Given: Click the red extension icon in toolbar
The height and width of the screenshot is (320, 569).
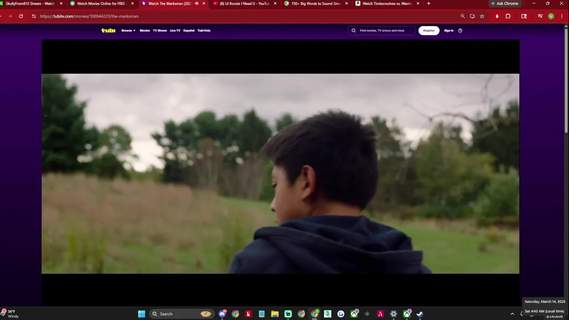Looking at the screenshot, I should pyautogui.click(x=497, y=16).
